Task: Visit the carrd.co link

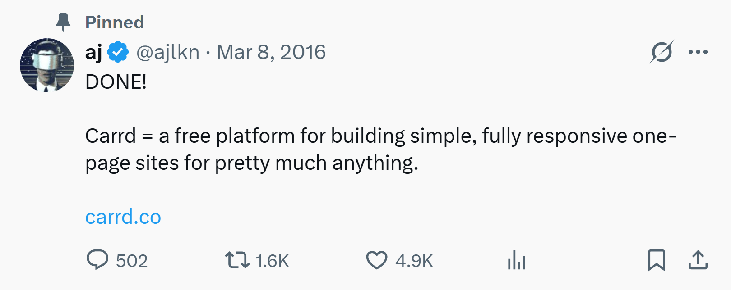Action: 123,217
